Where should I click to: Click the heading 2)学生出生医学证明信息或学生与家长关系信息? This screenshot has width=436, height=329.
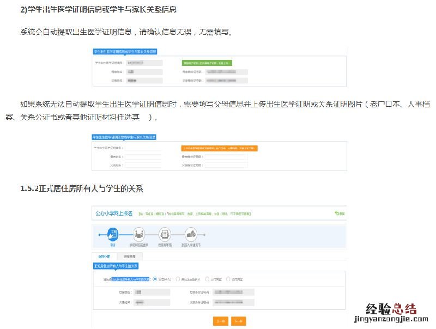pyautogui.click(x=99, y=9)
